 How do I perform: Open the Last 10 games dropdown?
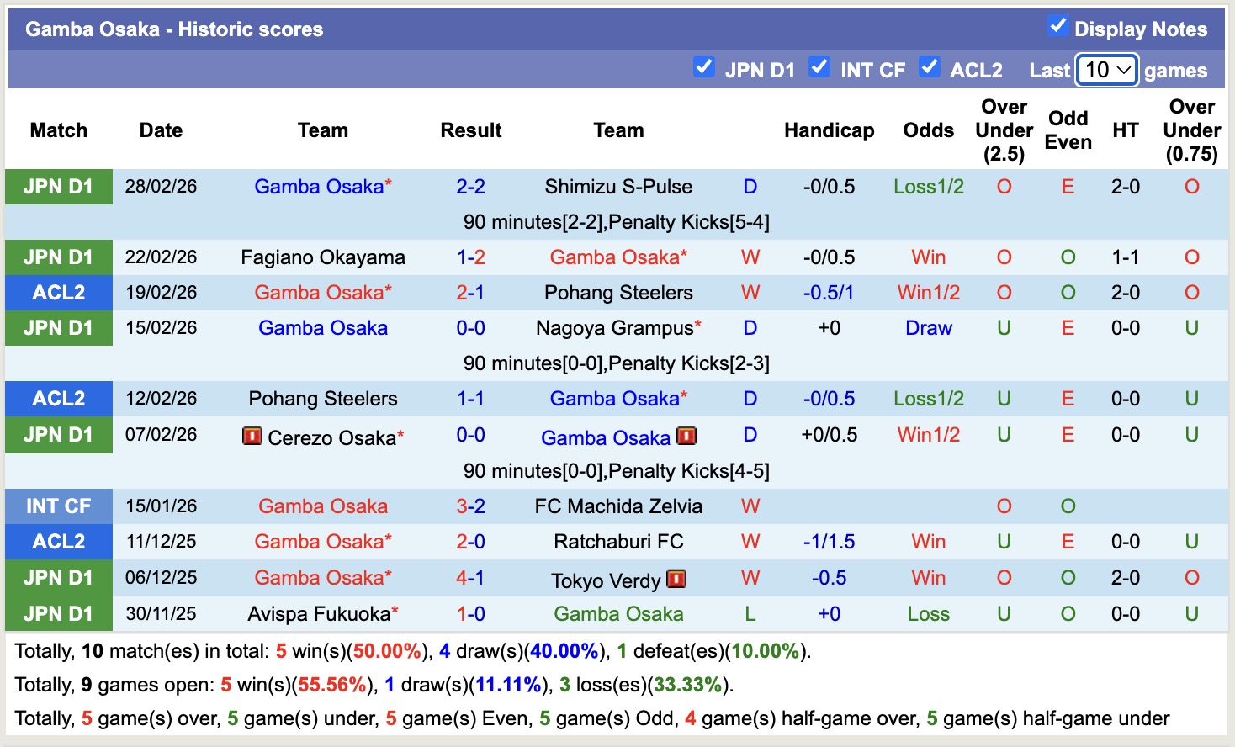pyautogui.click(x=1107, y=70)
